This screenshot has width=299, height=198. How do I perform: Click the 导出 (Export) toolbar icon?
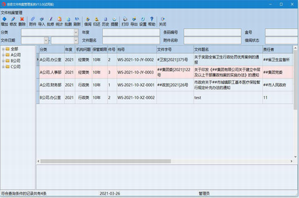[x=134, y=21]
